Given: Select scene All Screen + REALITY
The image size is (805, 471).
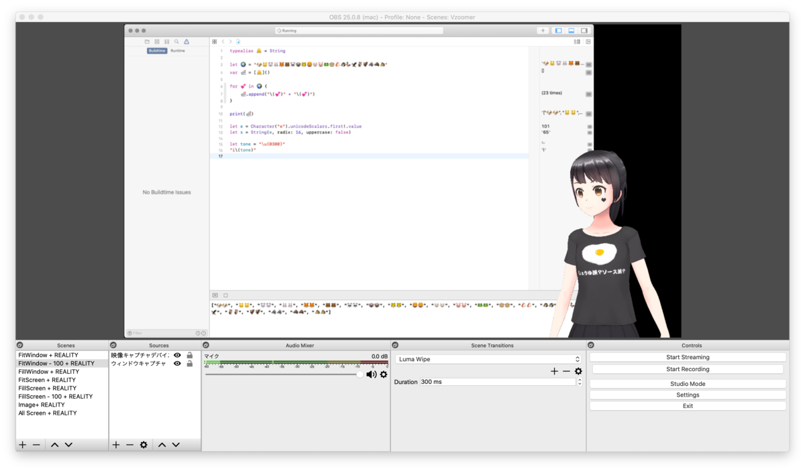Looking at the screenshot, I should [62, 413].
